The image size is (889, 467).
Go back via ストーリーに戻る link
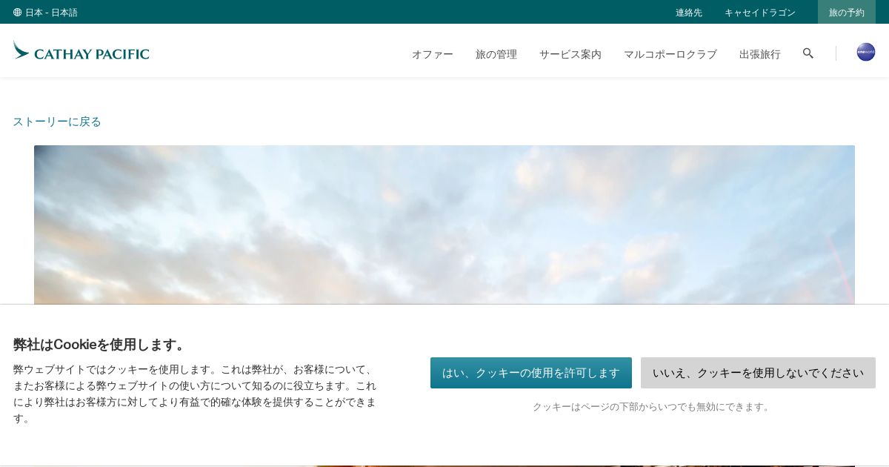point(57,122)
